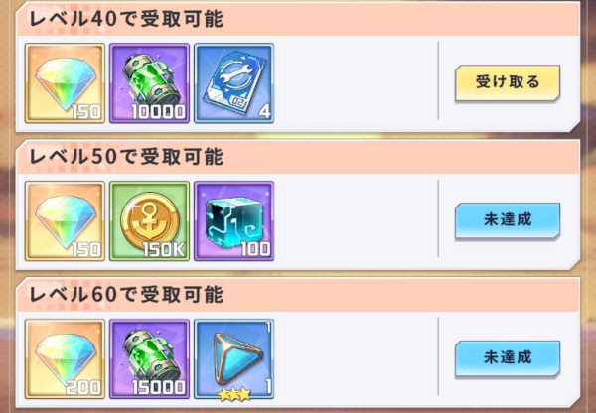The width and height of the screenshot is (596, 413).
Task: Tap the 150K label on anchor coin
Action: pos(164,249)
